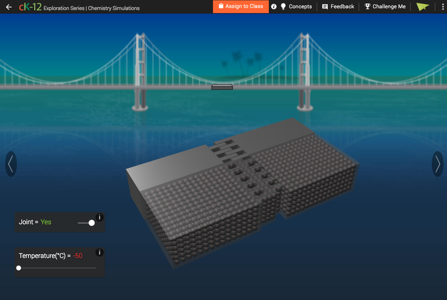This screenshot has height=300, width=447.
Task: Open Feedback via the speech bubble icon
Action: [x=324, y=7]
